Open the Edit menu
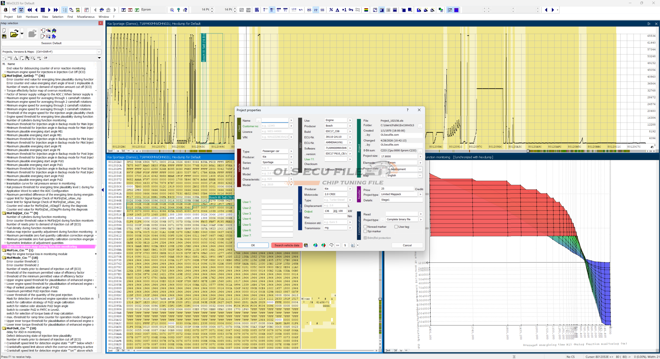 pyautogui.click(x=19, y=17)
